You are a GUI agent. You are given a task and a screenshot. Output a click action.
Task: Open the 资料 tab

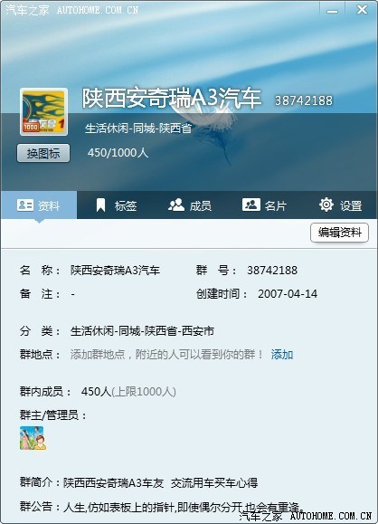39,205
